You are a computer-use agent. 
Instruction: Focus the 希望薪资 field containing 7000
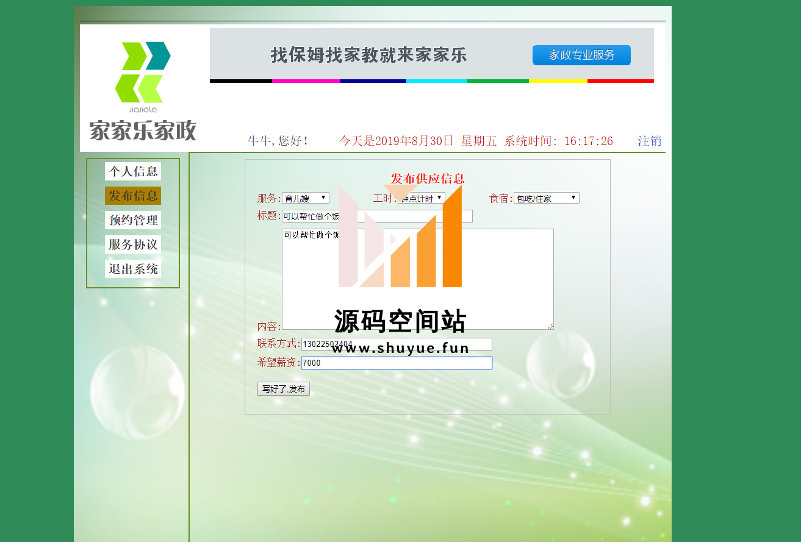[397, 363]
